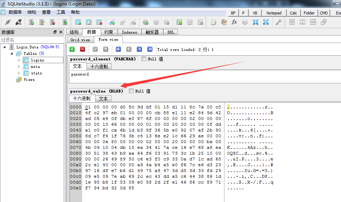This screenshot has width=341, height=202.
Task: Click the green insert row button
Action: 72,50
